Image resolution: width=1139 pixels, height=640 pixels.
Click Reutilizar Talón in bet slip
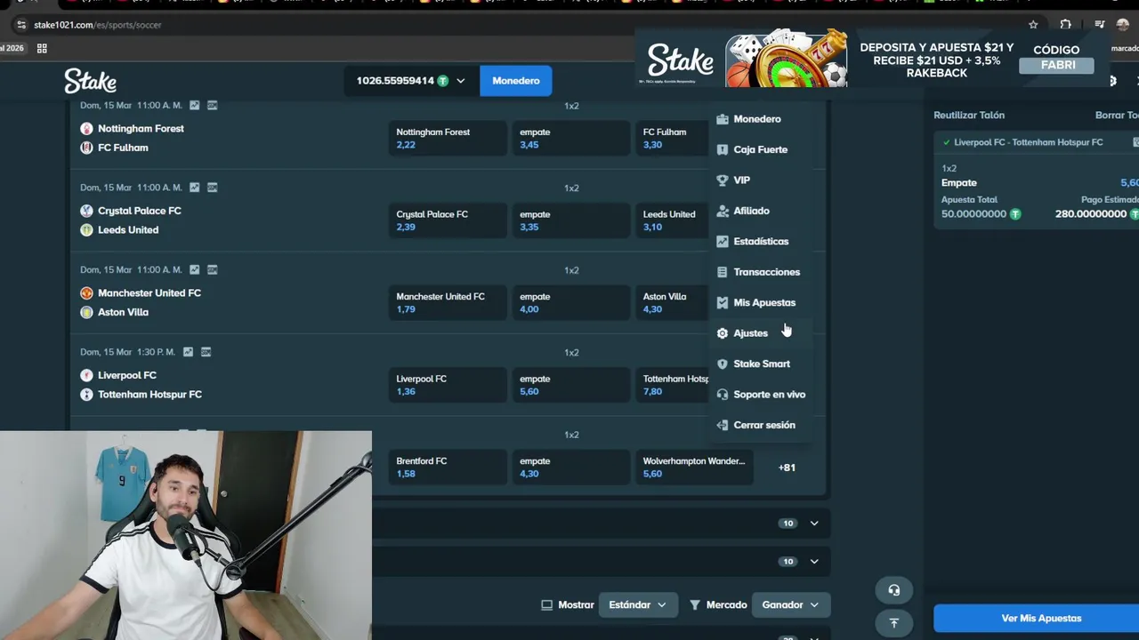tap(968, 116)
